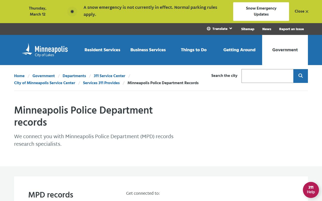Click the globe icon next to Translate
The height and width of the screenshot is (201, 322).
(209, 29)
